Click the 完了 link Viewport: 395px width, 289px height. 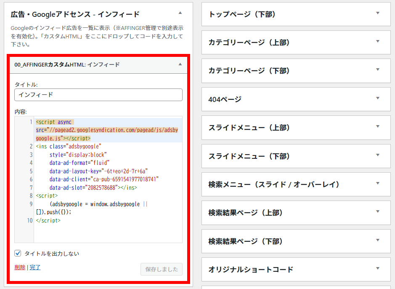[35, 267]
